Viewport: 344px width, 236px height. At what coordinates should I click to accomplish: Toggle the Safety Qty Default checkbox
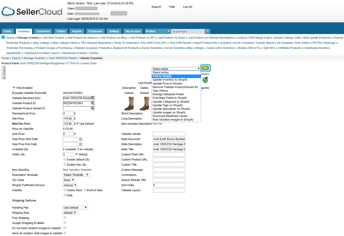76,154
